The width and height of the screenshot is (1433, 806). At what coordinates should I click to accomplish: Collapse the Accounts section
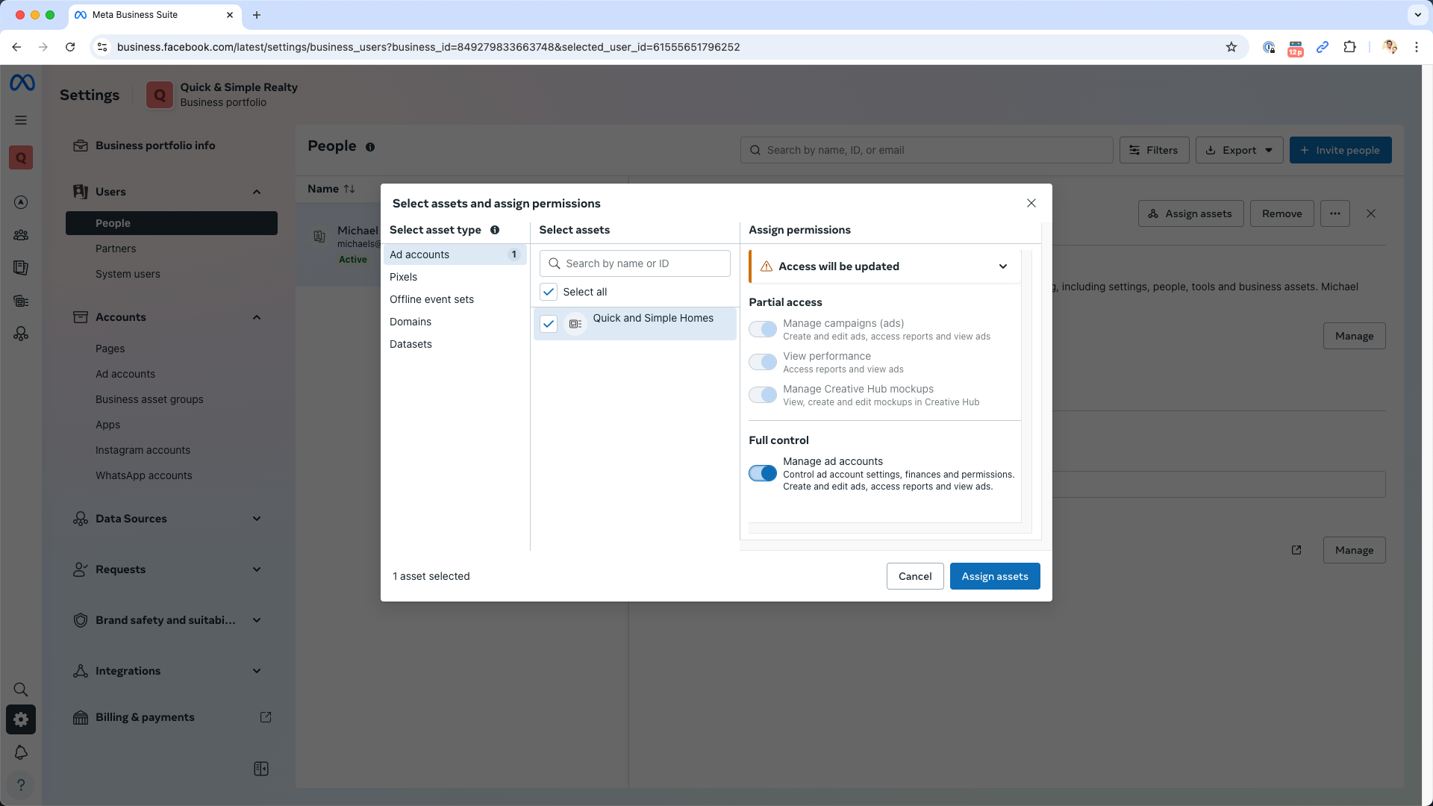pos(257,317)
